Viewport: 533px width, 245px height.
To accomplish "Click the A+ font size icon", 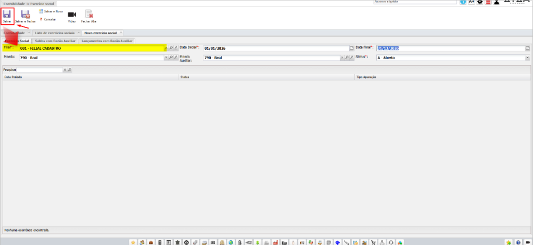I will [472, 2].
